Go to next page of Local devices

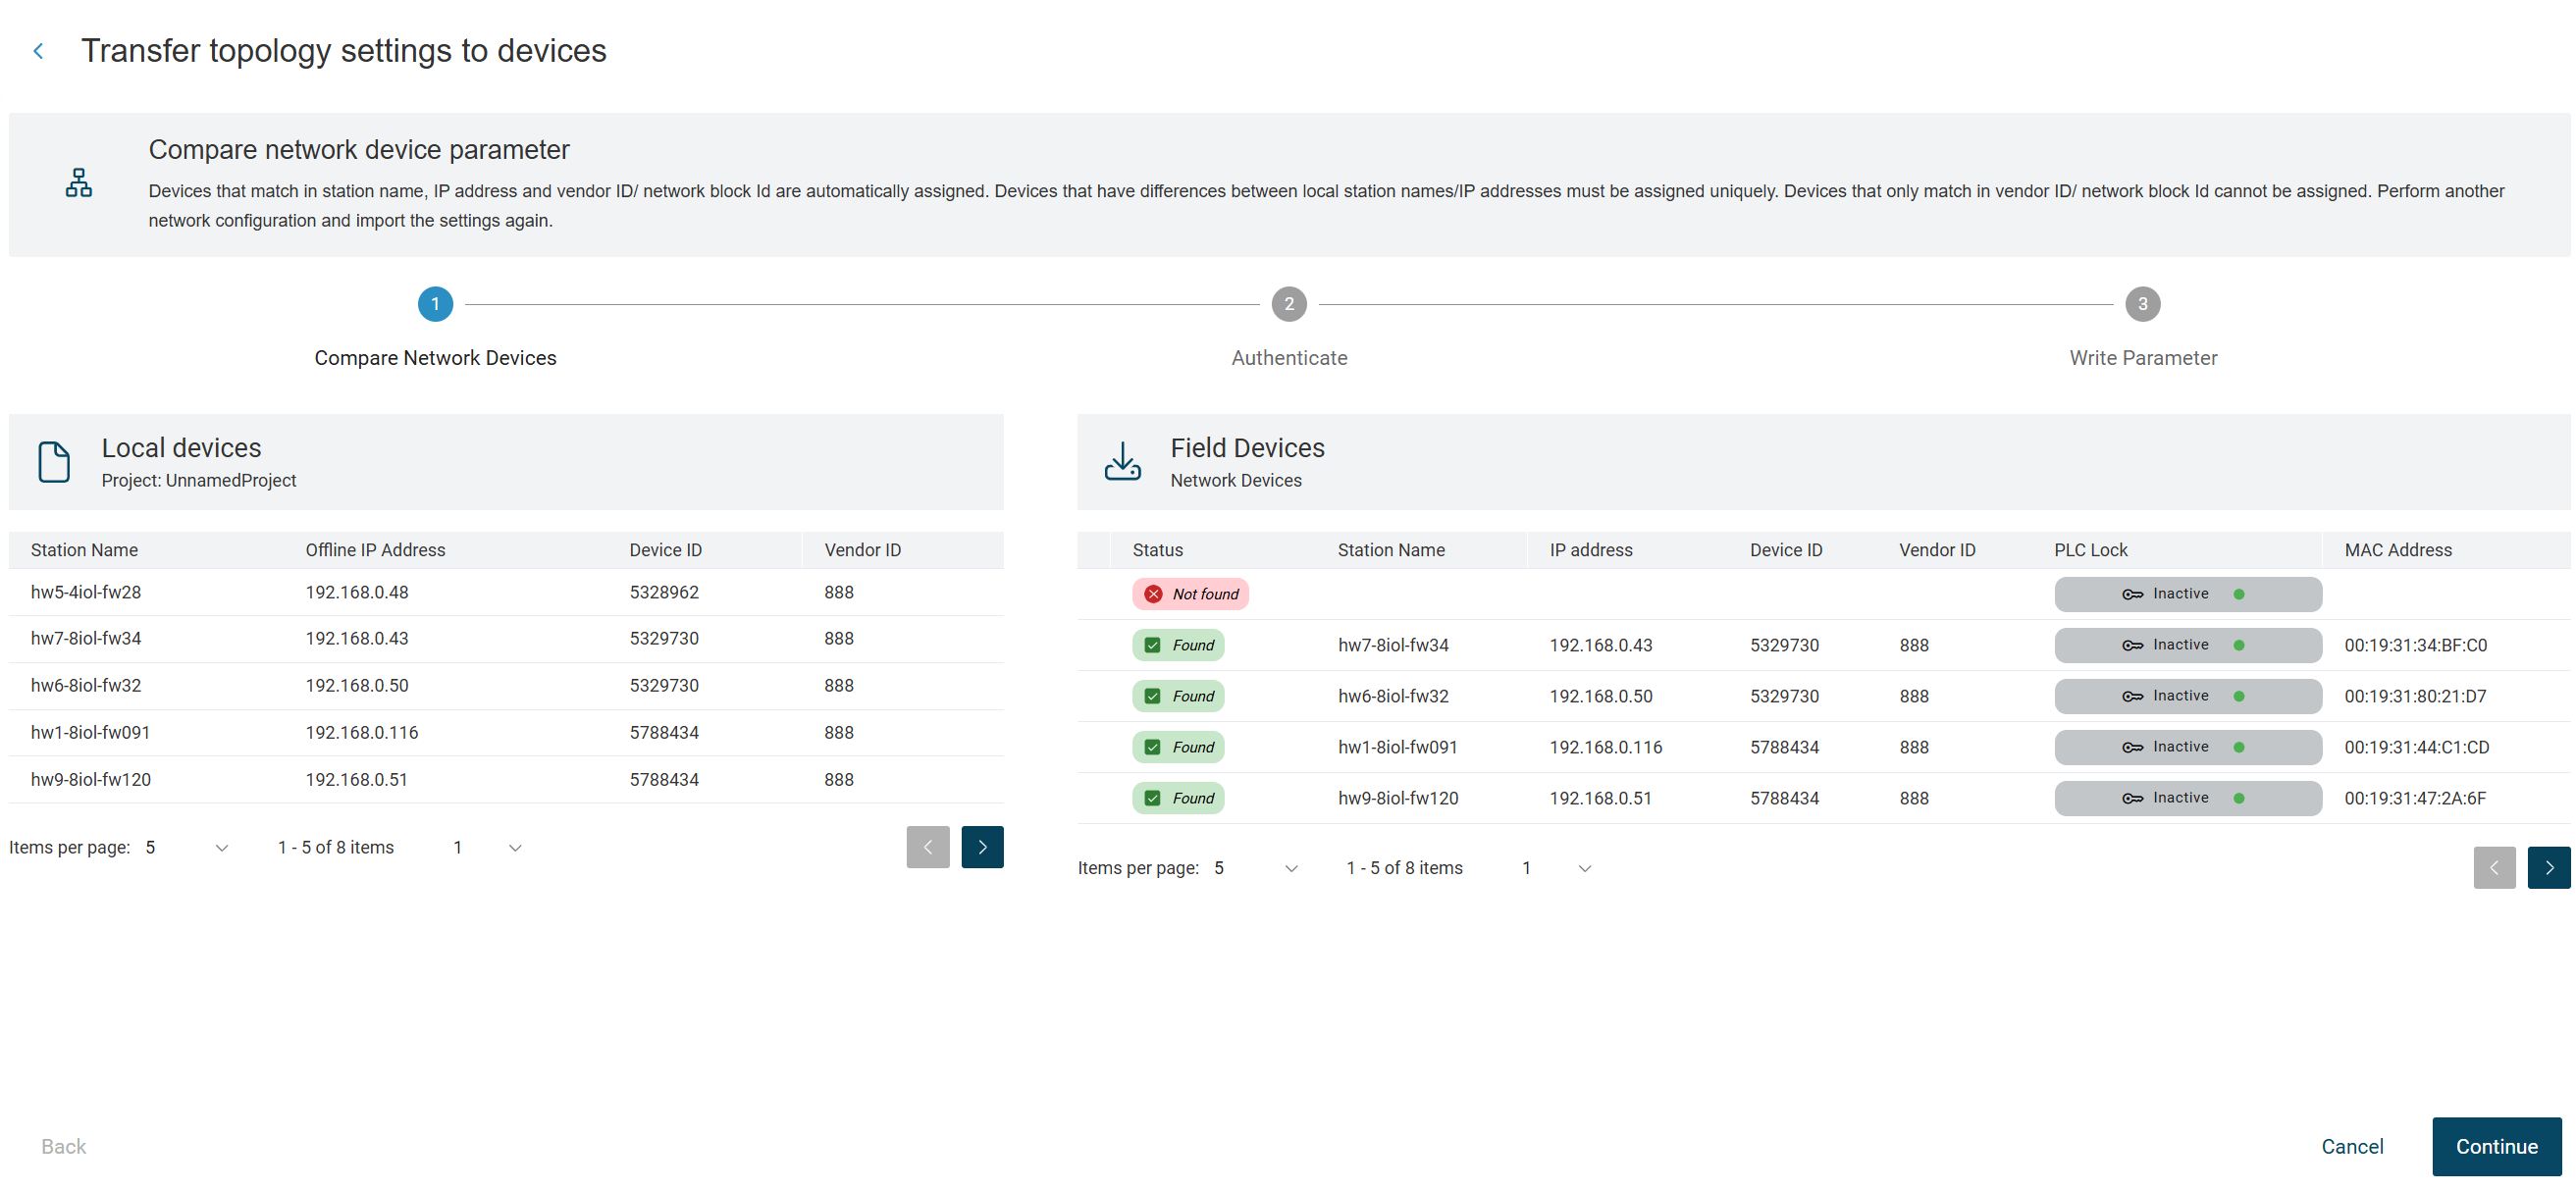click(x=982, y=847)
